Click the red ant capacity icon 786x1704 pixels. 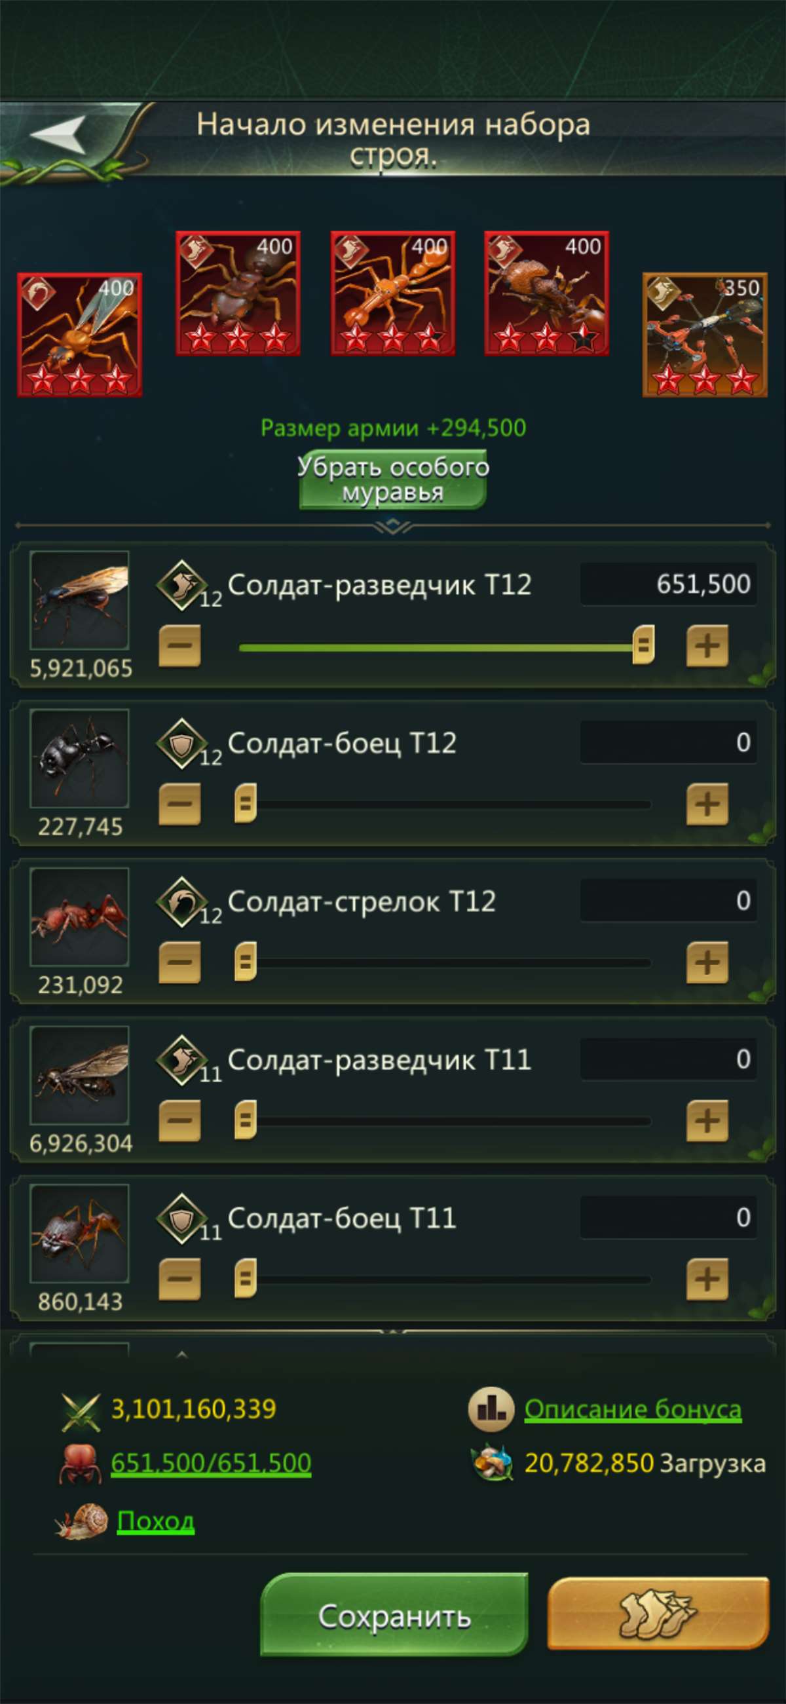coord(83,1462)
